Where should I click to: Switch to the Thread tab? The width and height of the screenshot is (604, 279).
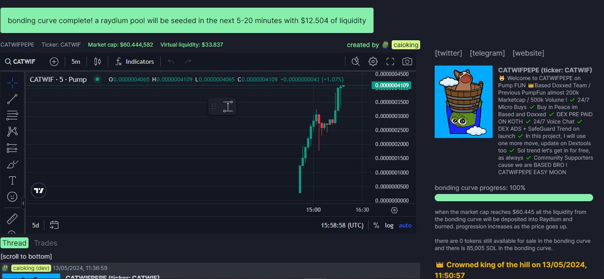coord(14,243)
